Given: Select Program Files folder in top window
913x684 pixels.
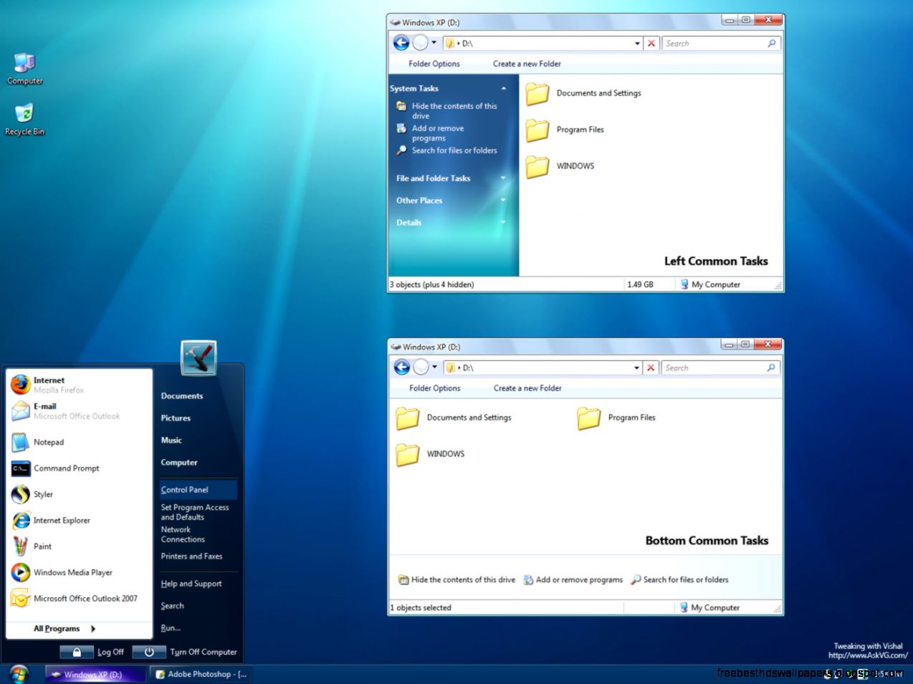Looking at the screenshot, I should point(565,130).
